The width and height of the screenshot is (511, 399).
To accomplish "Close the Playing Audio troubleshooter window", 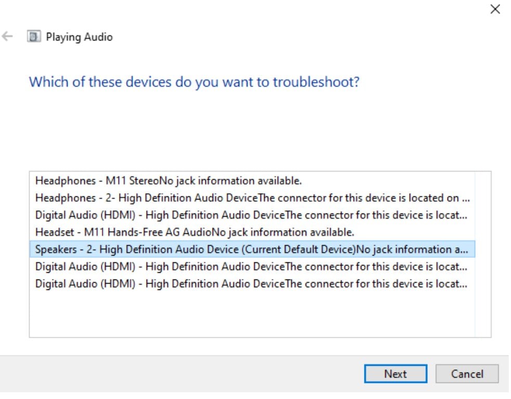I will [494, 9].
